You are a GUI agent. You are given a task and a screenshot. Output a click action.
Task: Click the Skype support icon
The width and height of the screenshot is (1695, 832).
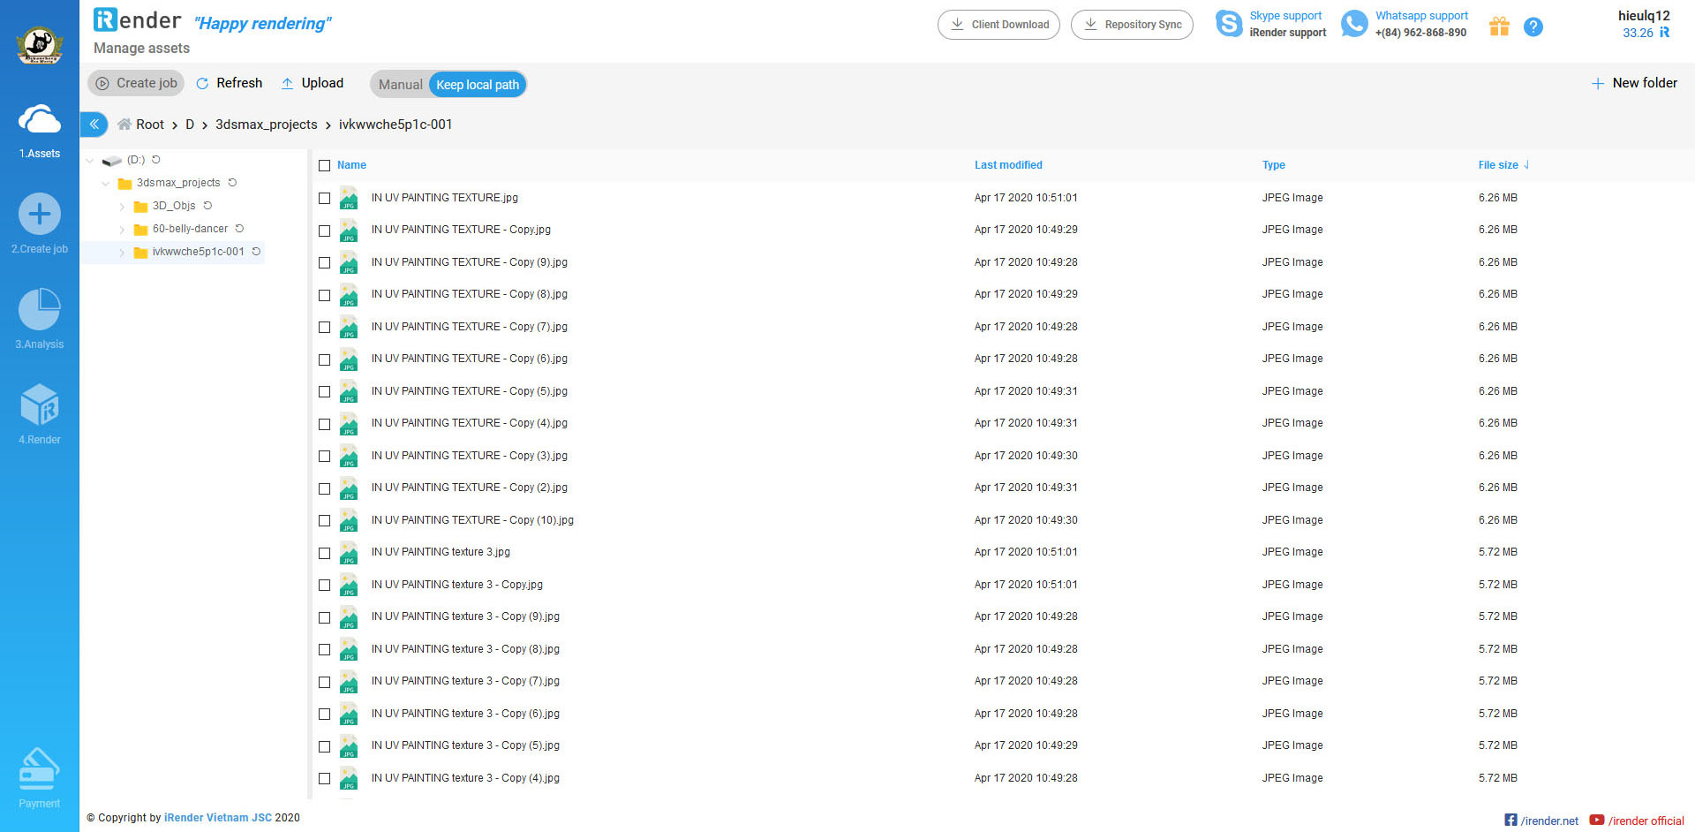pyautogui.click(x=1228, y=24)
